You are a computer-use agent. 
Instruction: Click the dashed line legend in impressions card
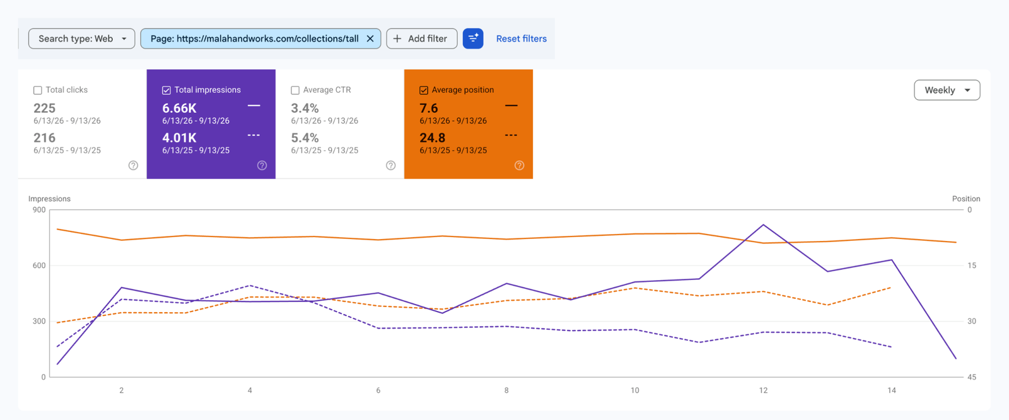[254, 135]
